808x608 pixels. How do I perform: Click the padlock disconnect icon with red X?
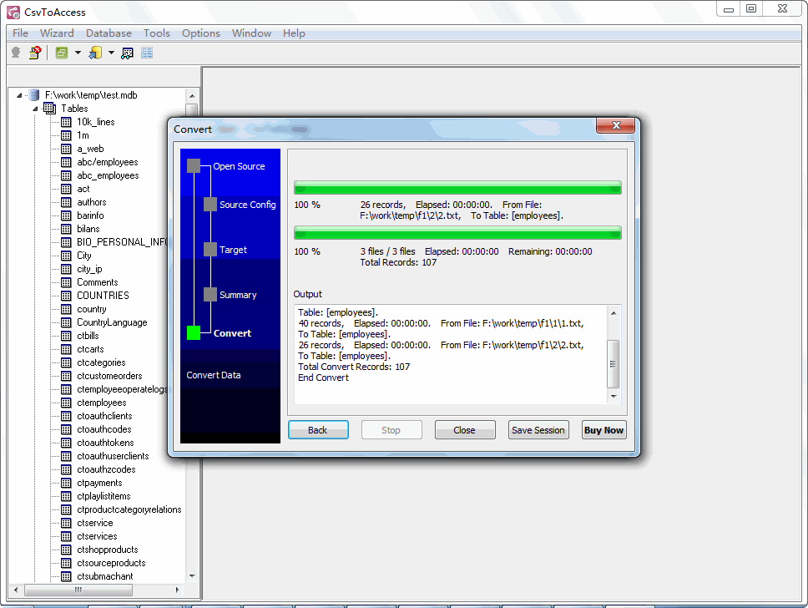[x=35, y=53]
